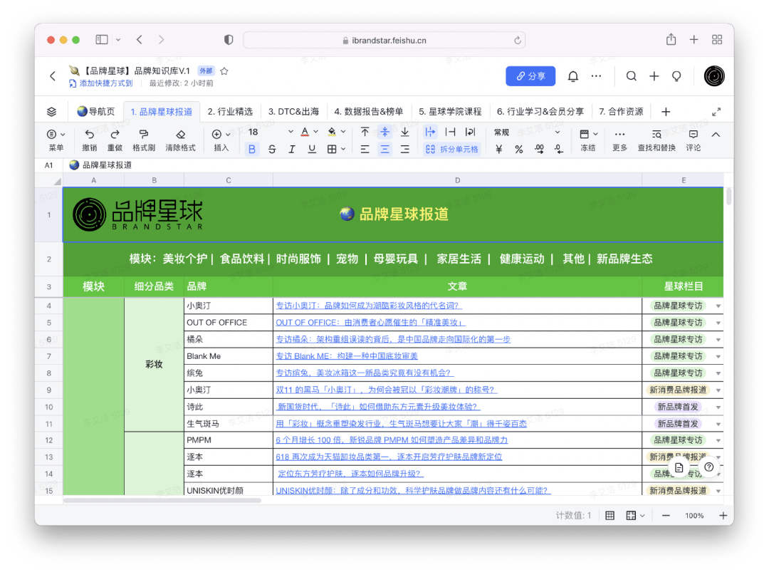The width and height of the screenshot is (769, 572).
Task: Toggle underline formatting
Action: click(312, 149)
